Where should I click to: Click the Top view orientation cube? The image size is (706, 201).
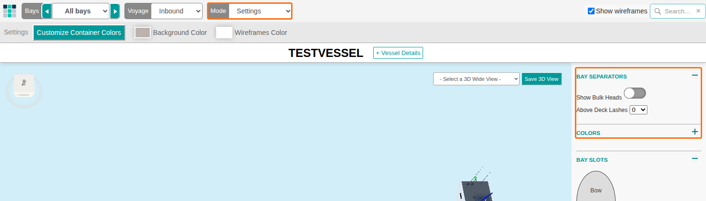click(24, 85)
